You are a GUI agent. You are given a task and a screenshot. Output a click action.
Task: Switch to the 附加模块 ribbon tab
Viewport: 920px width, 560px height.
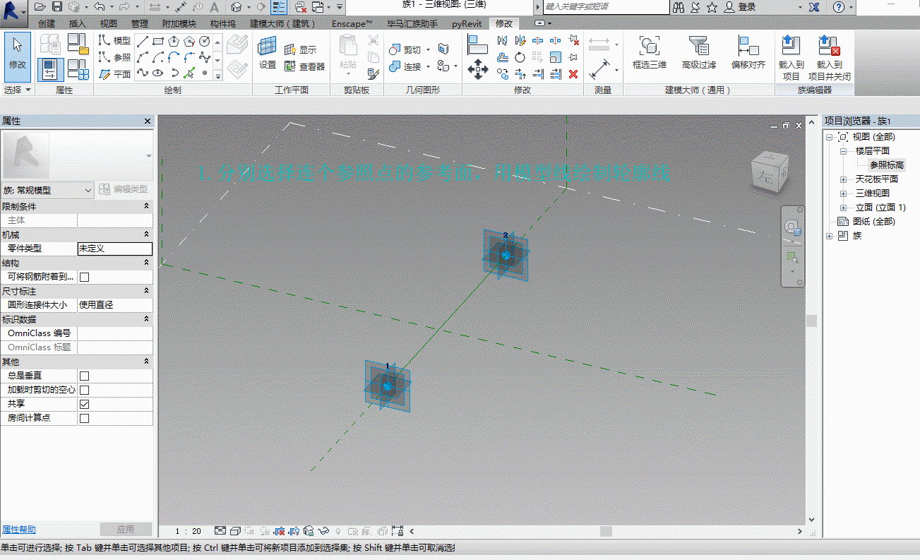179,23
